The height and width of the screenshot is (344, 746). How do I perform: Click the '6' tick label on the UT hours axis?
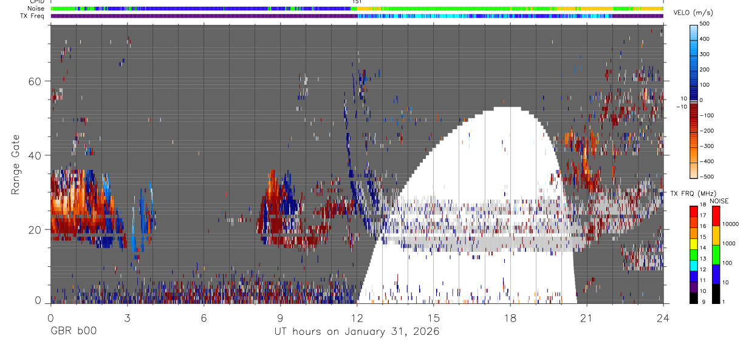pos(204,318)
